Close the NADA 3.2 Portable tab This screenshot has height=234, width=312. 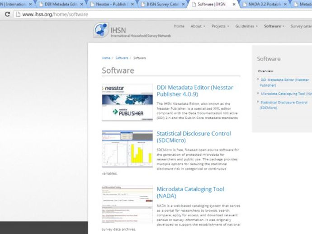[285, 4]
